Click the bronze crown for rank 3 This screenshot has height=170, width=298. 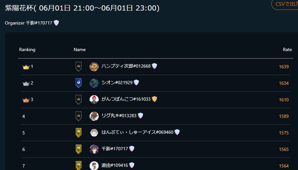click(26, 100)
